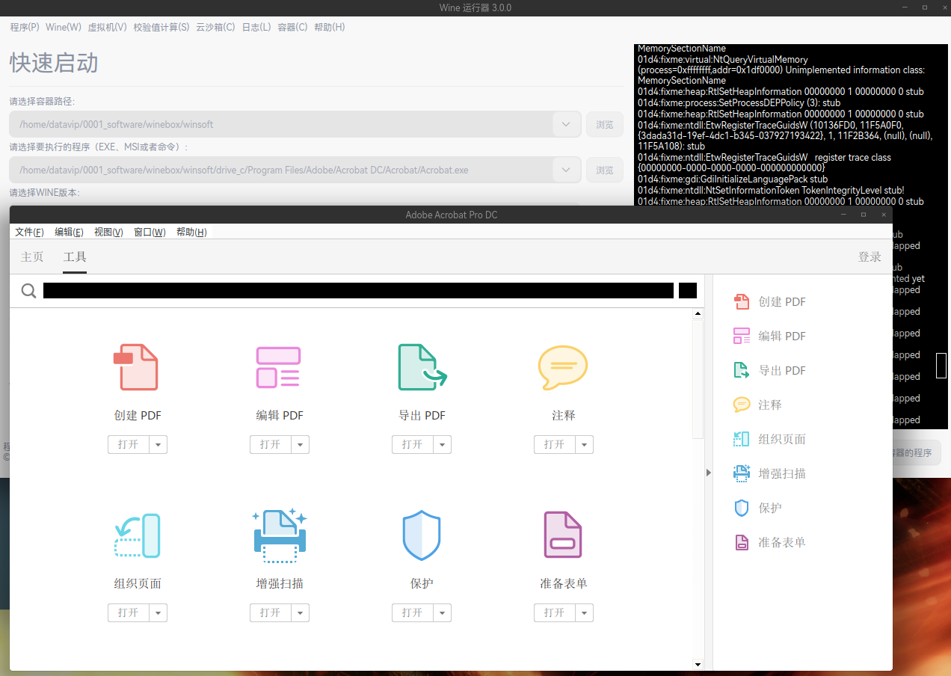
Task: Open the container path combo box dropdown
Action: [x=566, y=124]
